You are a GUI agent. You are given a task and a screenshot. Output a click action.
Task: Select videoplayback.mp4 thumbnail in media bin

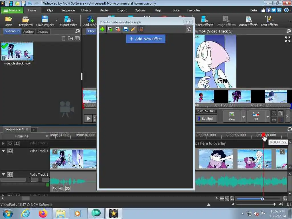(x=17, y=51)
